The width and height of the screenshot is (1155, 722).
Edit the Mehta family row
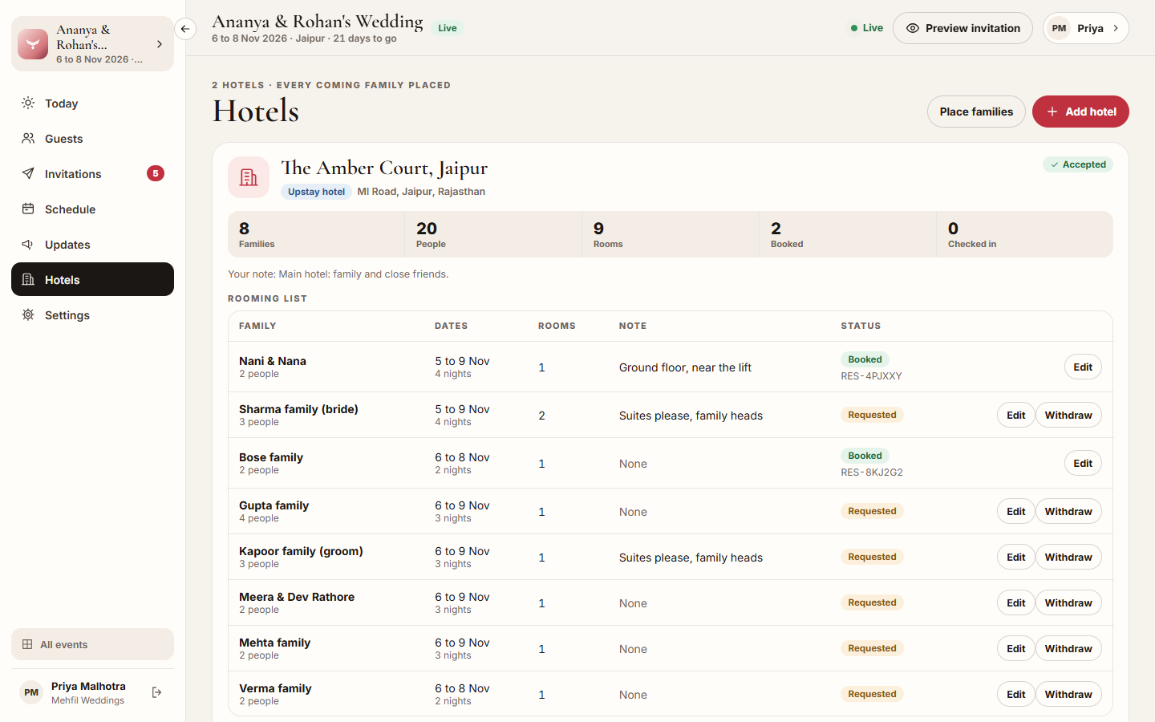[x=1016, y=648]
